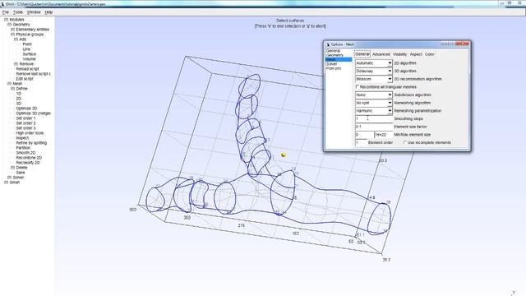The width and height of the screenshot is (526, 296).
Task: Click the Element order input field
Action: [361, 142]
